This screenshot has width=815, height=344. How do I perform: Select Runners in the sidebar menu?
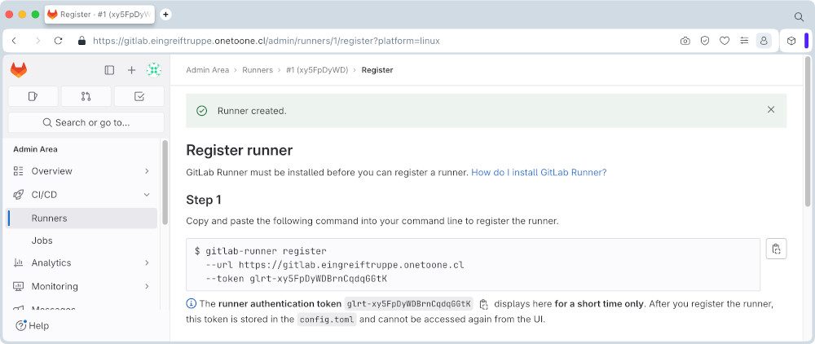pyautogui.click(x=82, y=218)
